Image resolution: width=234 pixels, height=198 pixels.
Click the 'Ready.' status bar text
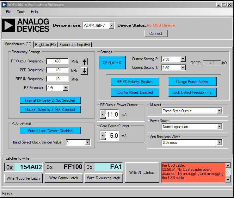[8, 193]
